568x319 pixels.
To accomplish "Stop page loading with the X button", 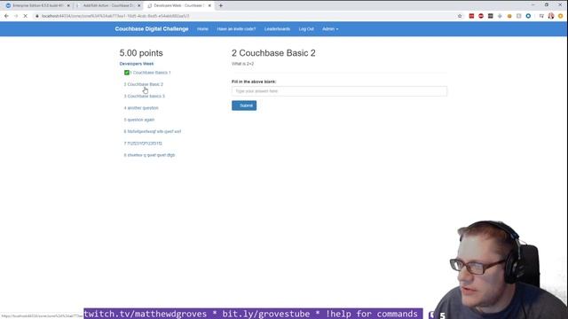I will (x=26, y=16).
